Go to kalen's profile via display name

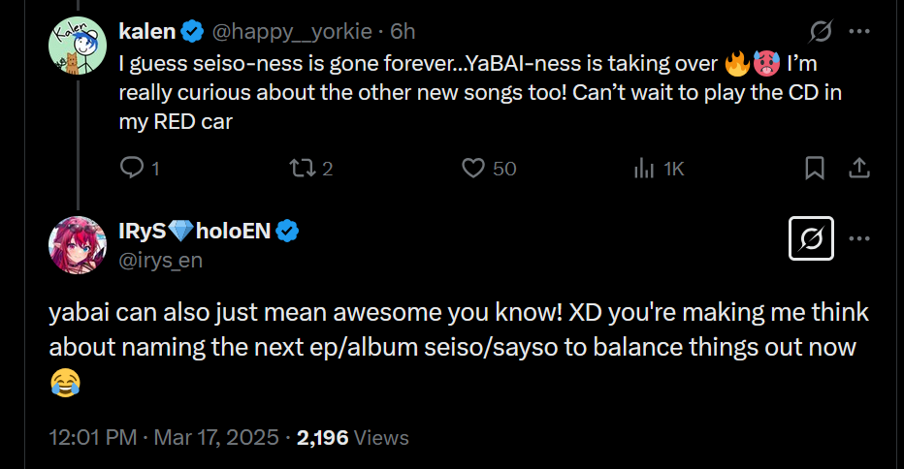[x=146, y=31]
